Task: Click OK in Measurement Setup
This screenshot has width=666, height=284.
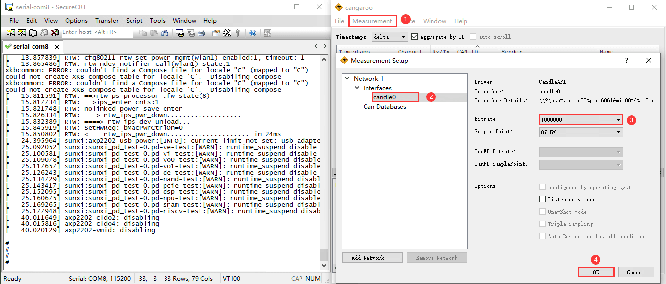Action: (x=596, y=272)
